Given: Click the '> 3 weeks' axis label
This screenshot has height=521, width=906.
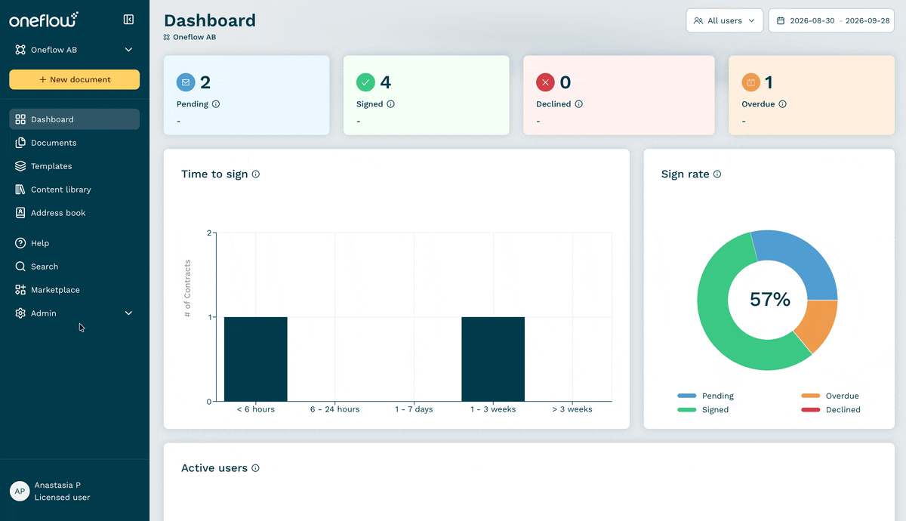Looking at the screenshot, I should pos(572,409).
